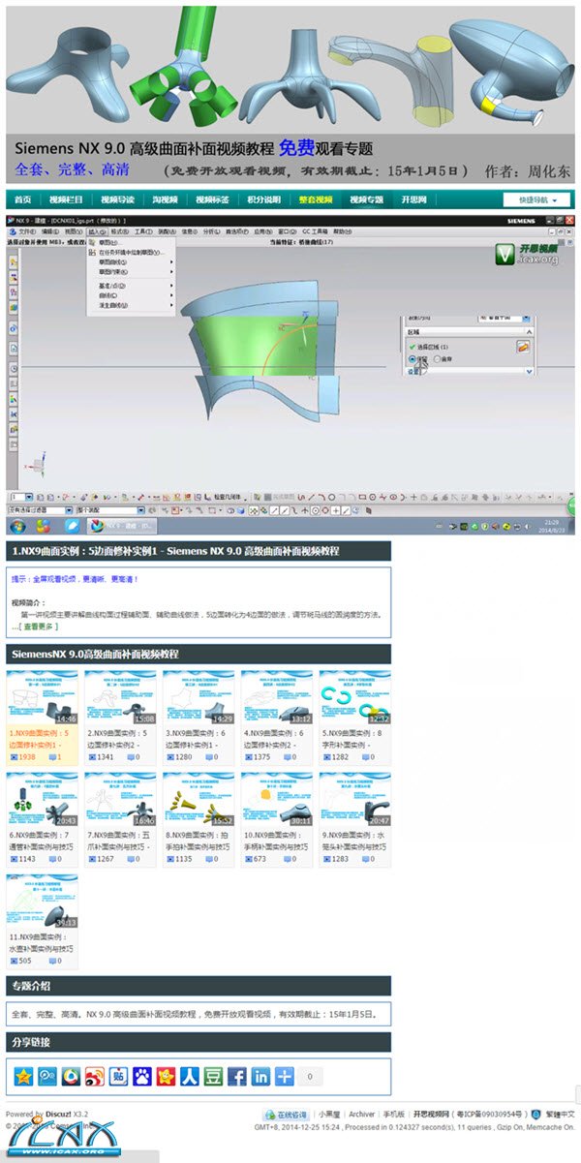Collapse NX dialog section chevron at bottom
This screenshot has width=581, height=1163.
point(529,370)
